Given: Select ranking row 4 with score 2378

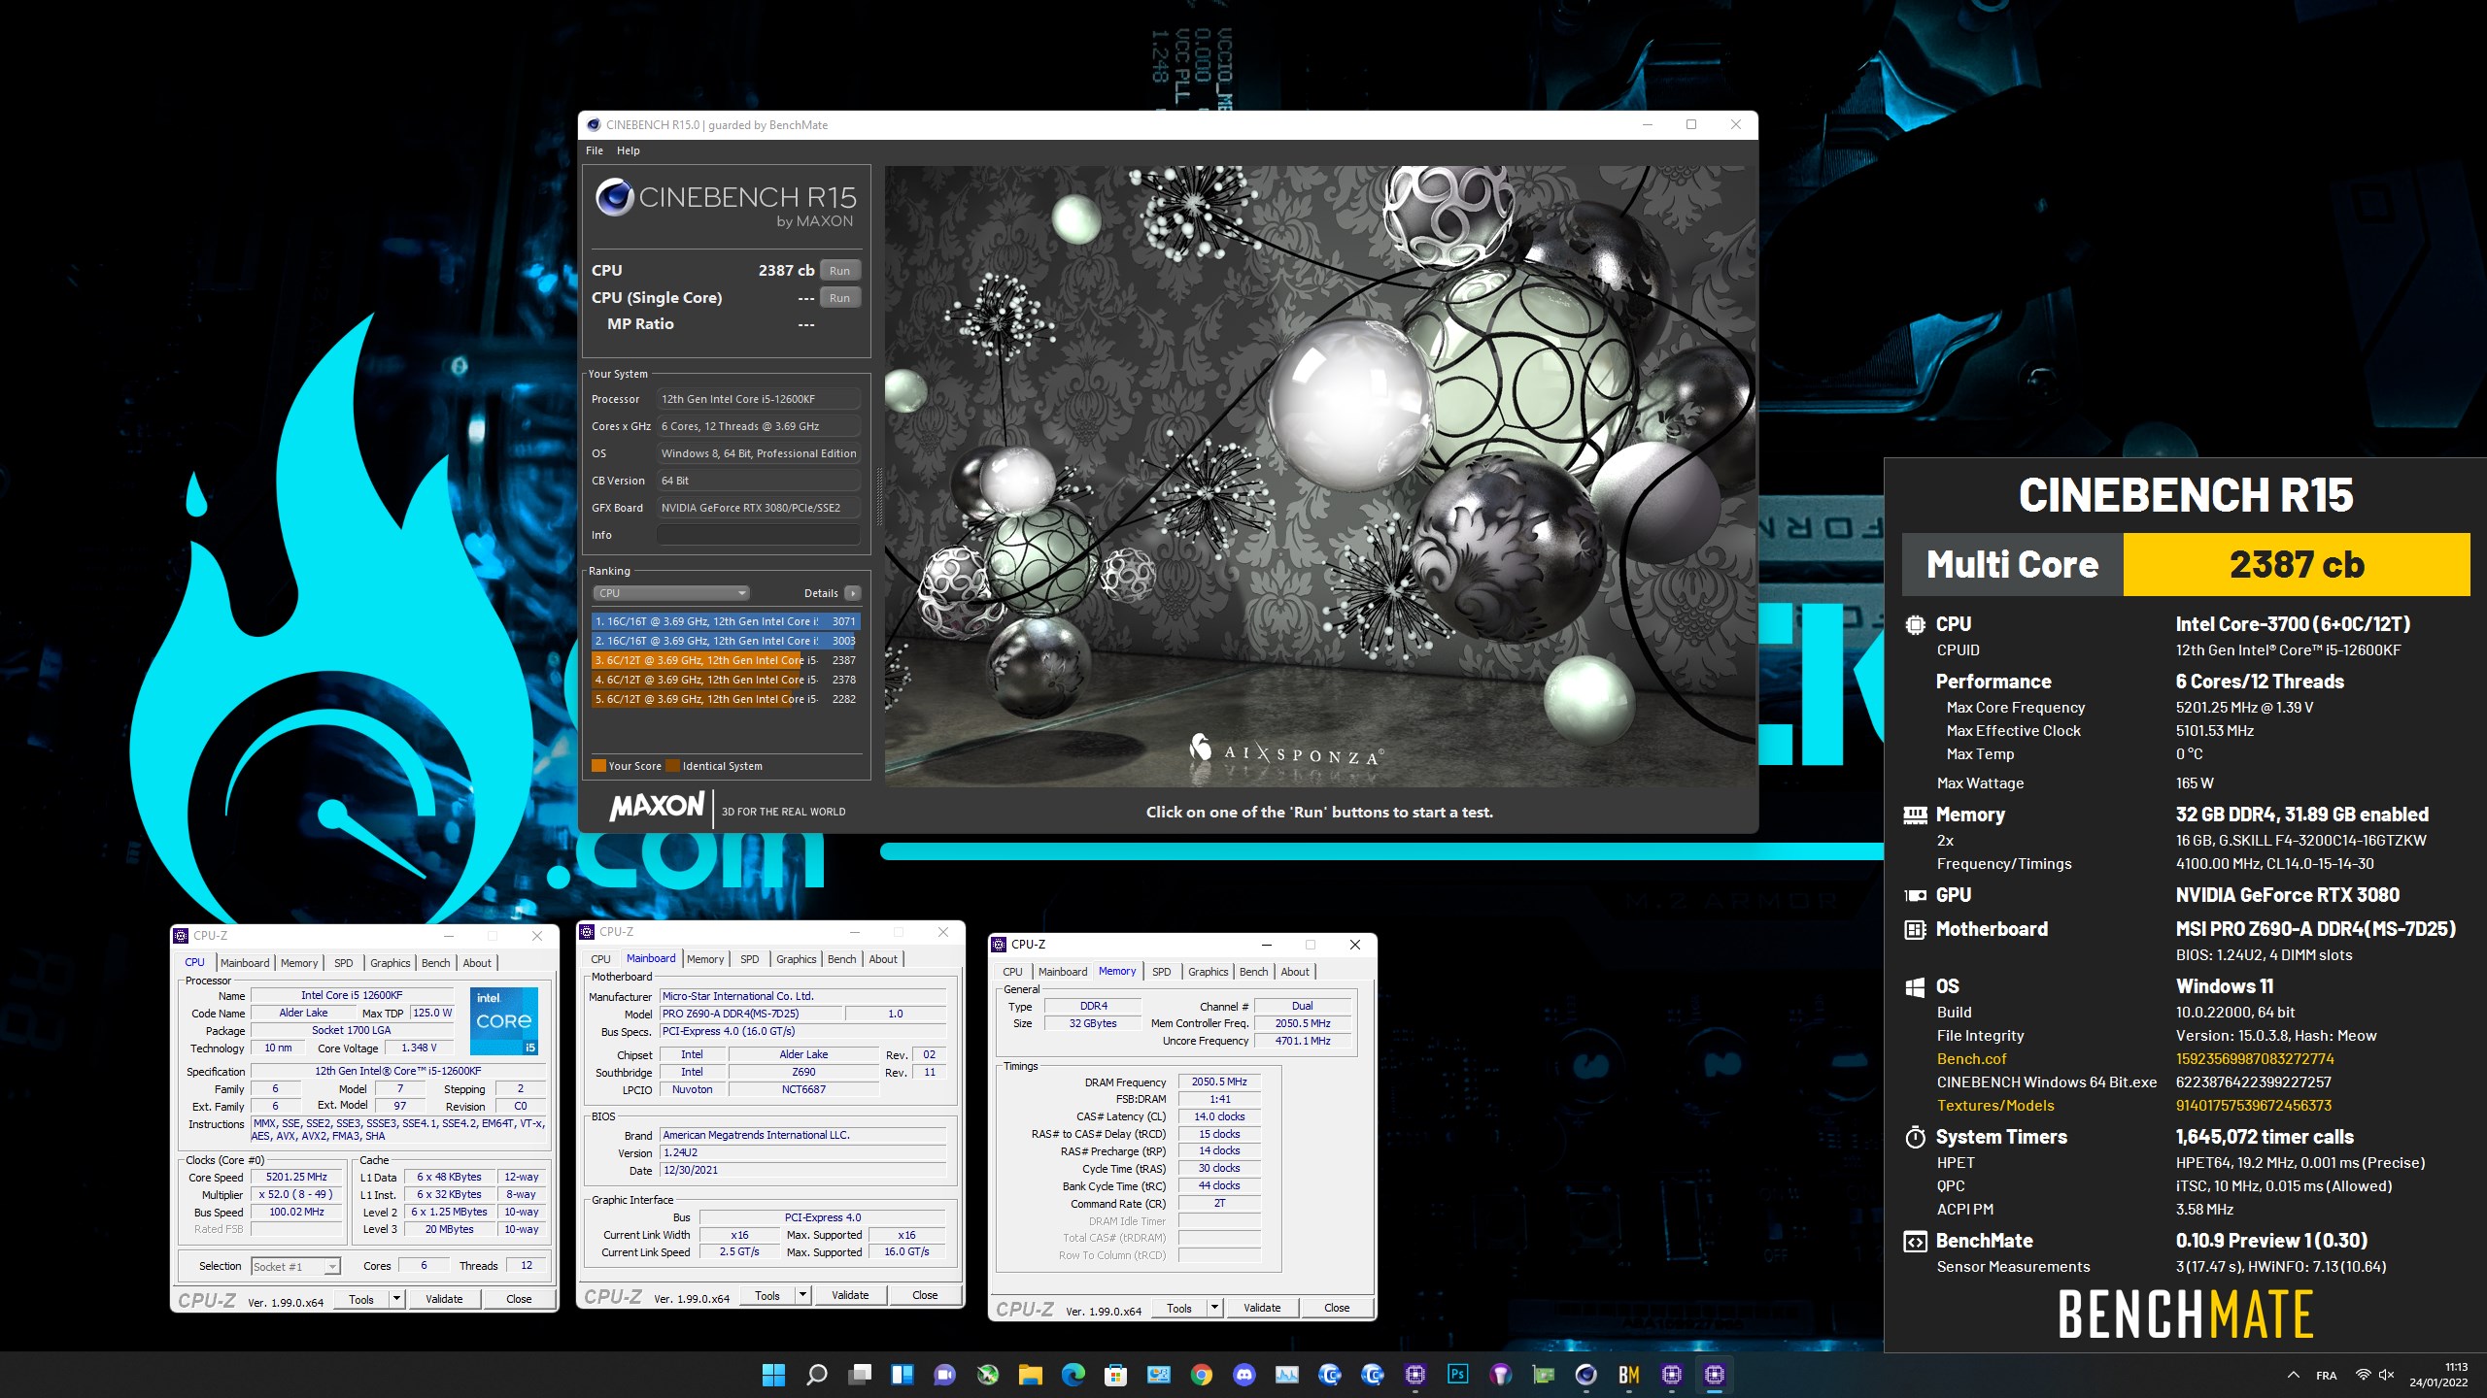Looking at the screenshot, I should tap(726, 680).
